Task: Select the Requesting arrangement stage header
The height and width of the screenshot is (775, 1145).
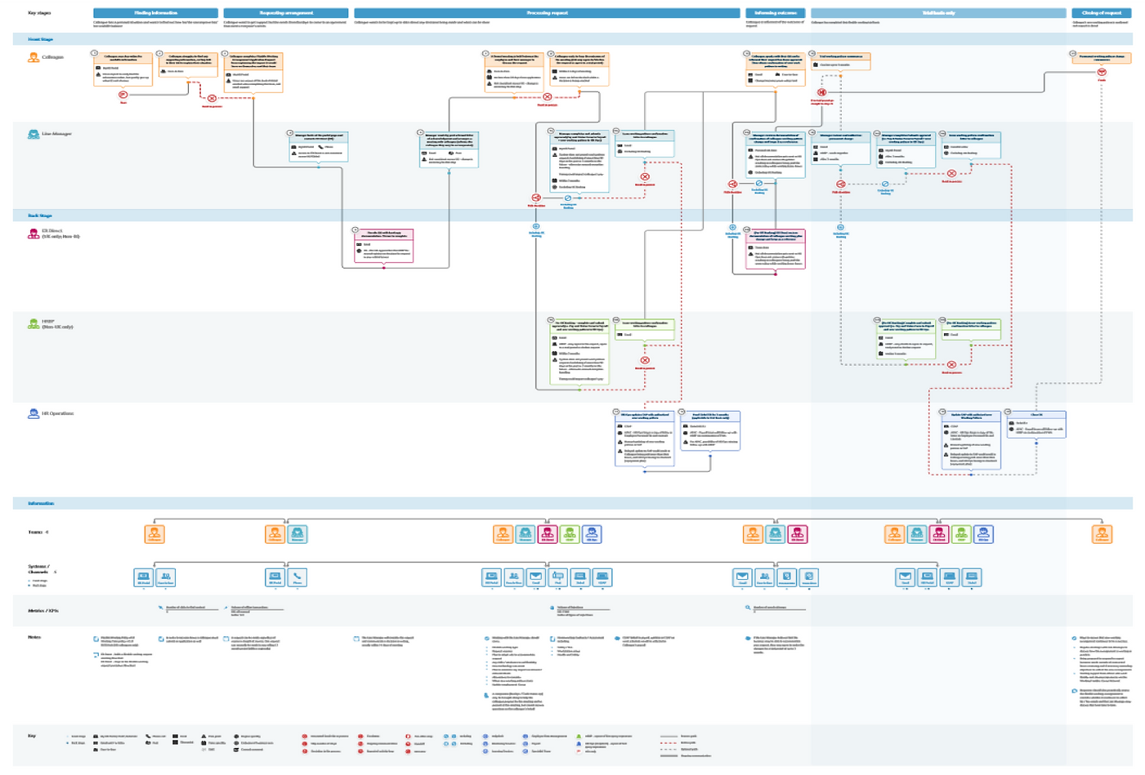Action: [x=286, y=13]
